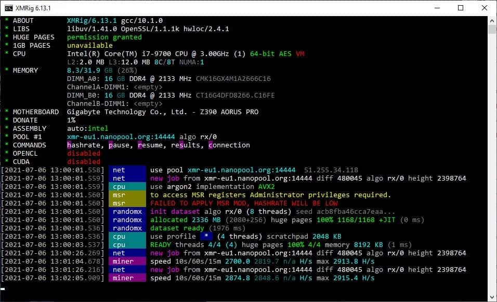
Task: Click the 'msr' tag on Administrator privileges line
Action: (x=127, y=195)
